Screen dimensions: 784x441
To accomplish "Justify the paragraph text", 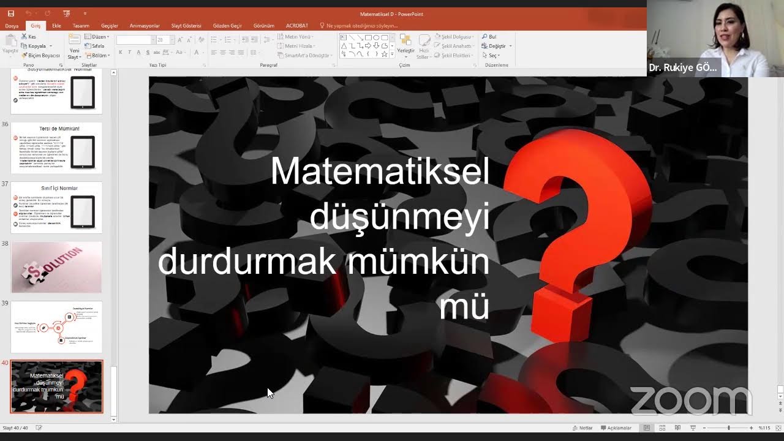I will [x=241, y=53].
